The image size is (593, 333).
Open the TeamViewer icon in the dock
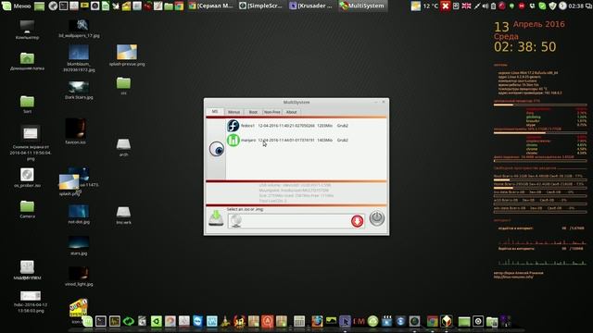pos(197,321)
